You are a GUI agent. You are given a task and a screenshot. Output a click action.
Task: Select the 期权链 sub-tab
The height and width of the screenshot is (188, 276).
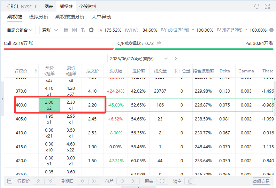[x=15, y=17]
